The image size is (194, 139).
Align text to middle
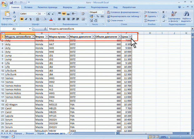(x=64, y=13)
